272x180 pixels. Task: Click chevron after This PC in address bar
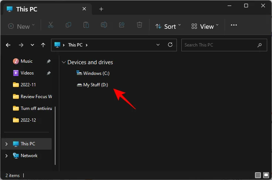point(87,45)
